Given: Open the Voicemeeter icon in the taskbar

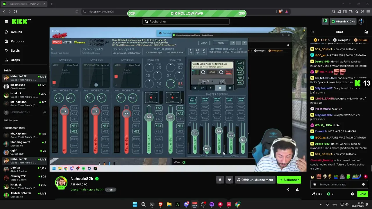Looking at the screenshot, I should (195, 204).
